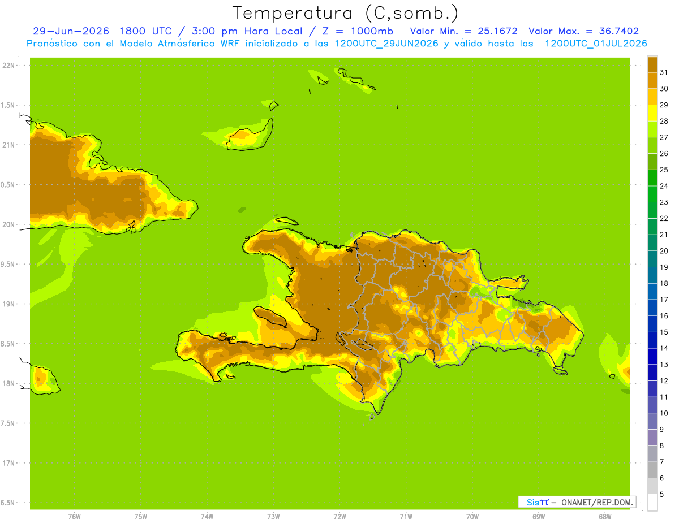Click the '75W' longitude label

click(141, 517)
